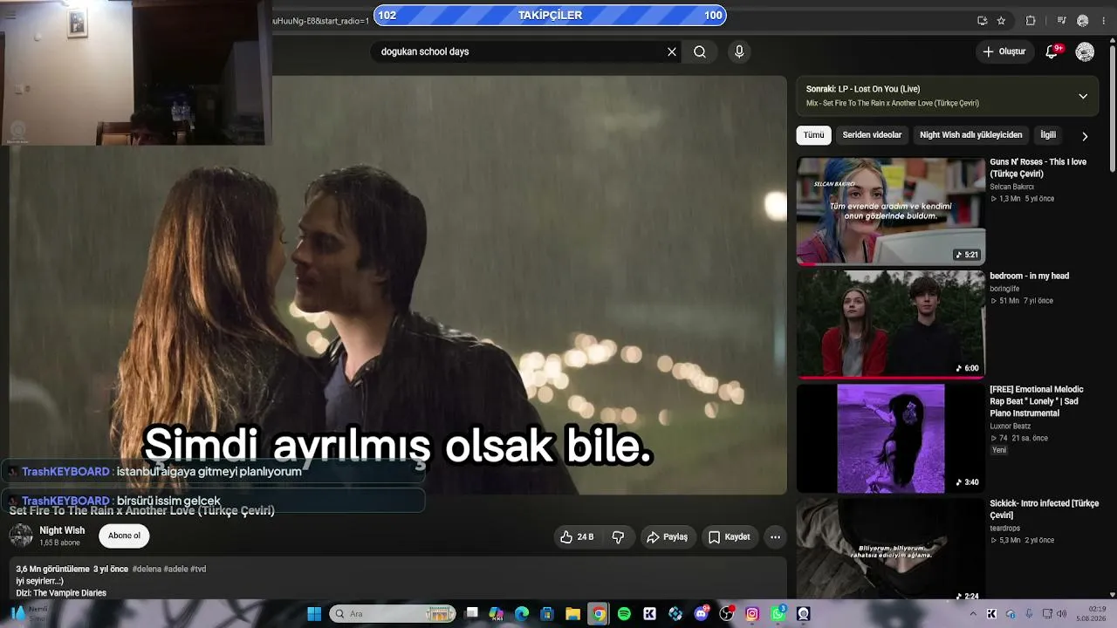Start voice search with the microphone
Screen dimensions: 1117x628
pyautogui.click(x=739, y=51)
